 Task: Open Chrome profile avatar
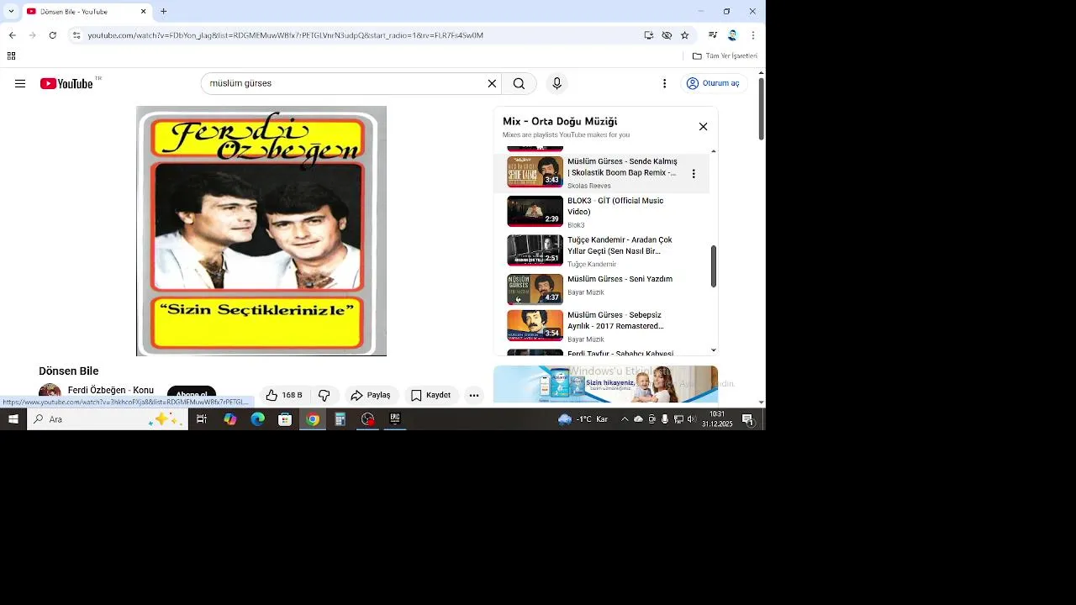click(x=732, y=35)
